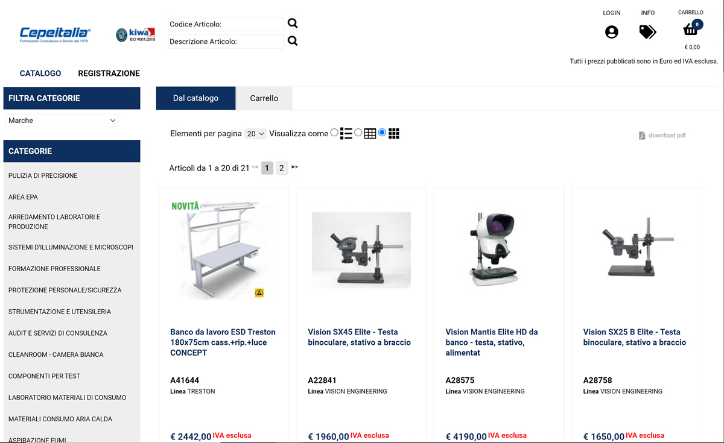Screen dimensions: 724x443
Task: Select the grid view radio button
Action: coord(382,133)
